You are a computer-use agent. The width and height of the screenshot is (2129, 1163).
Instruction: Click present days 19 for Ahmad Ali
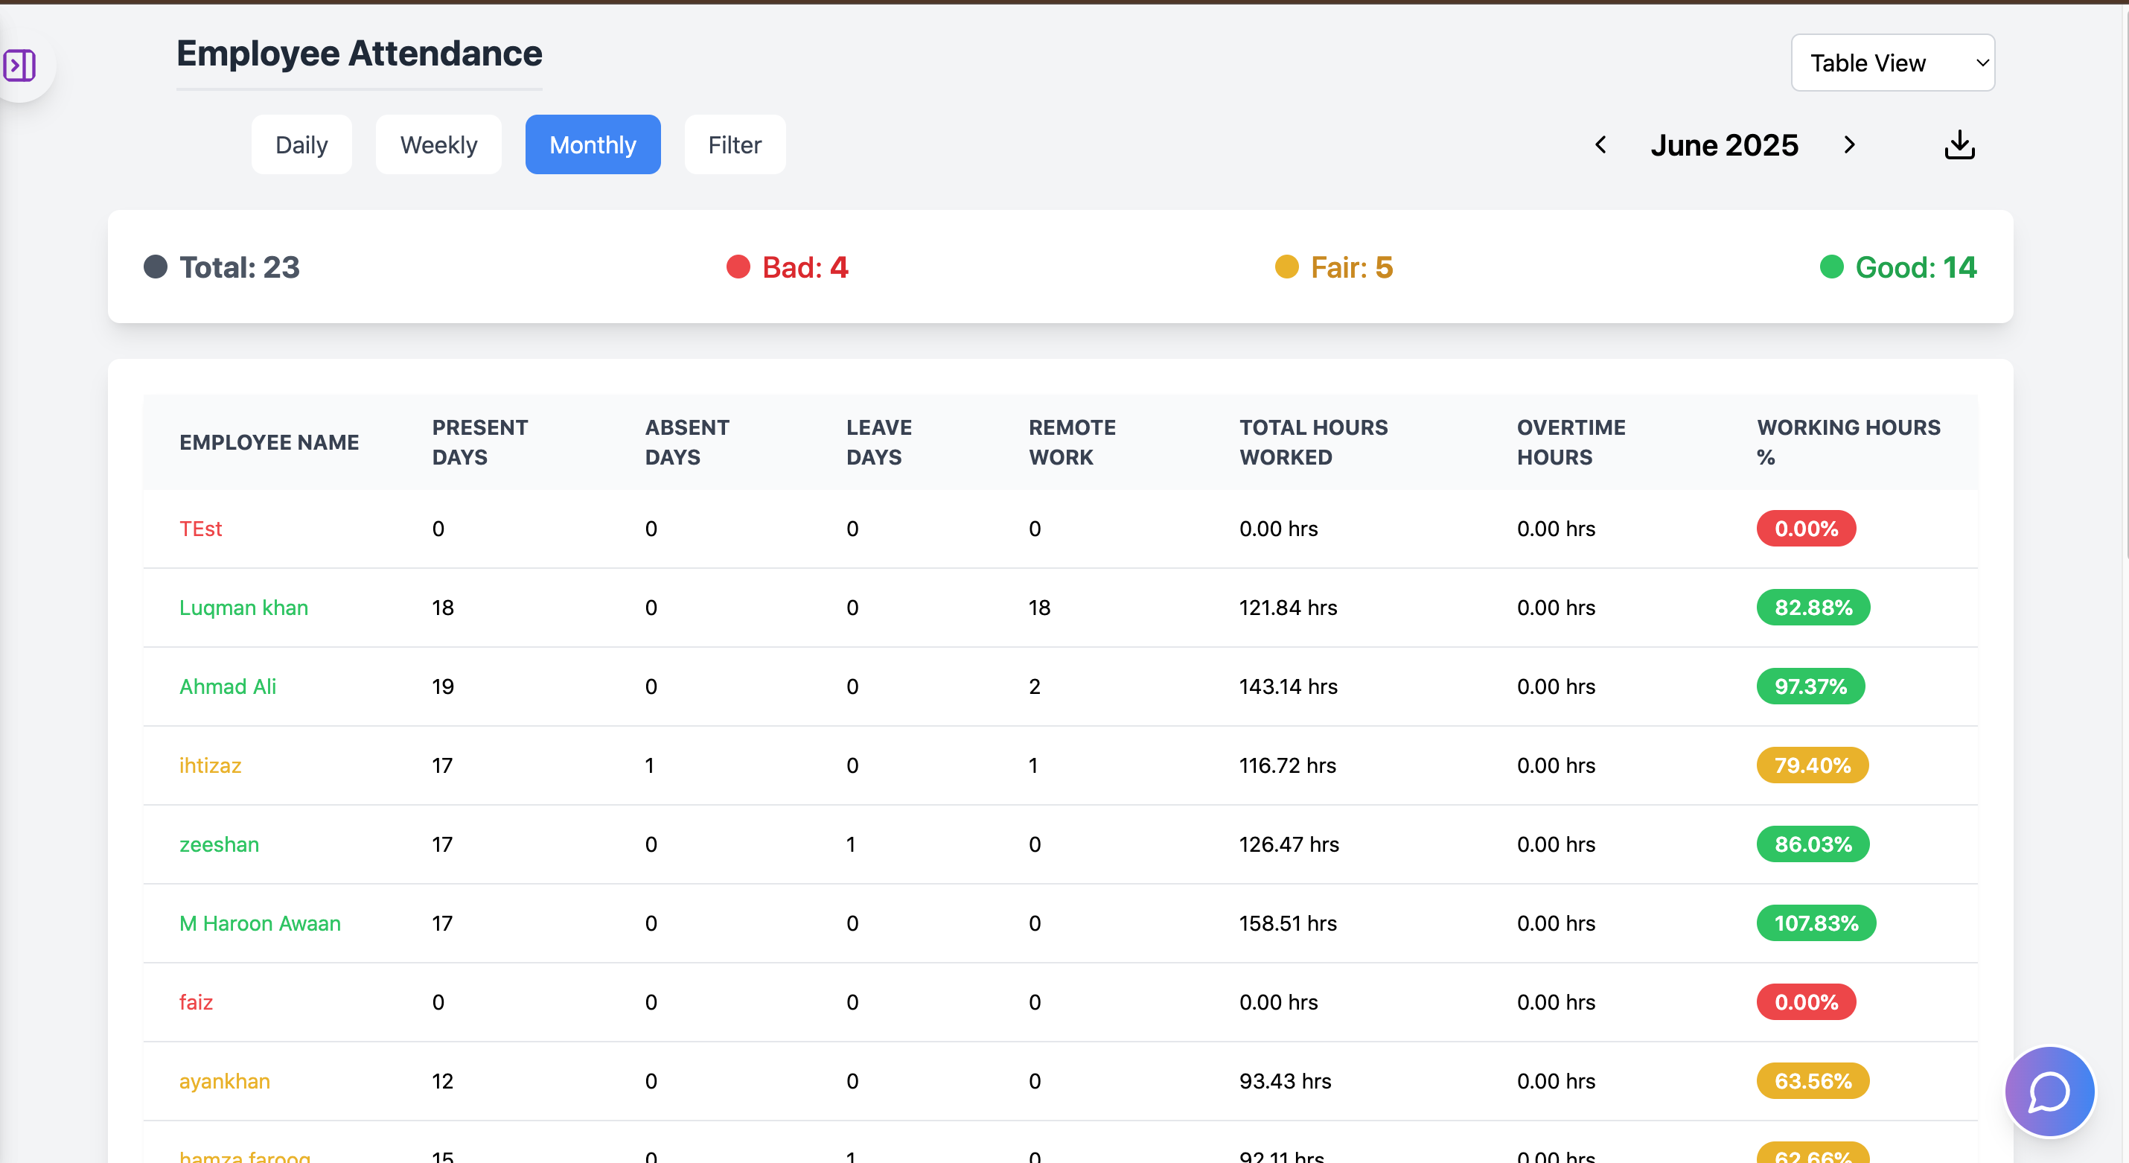tap(443, 687)
